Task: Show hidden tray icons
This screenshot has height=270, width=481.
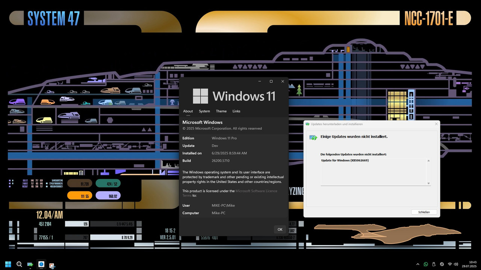Action: 418,264
